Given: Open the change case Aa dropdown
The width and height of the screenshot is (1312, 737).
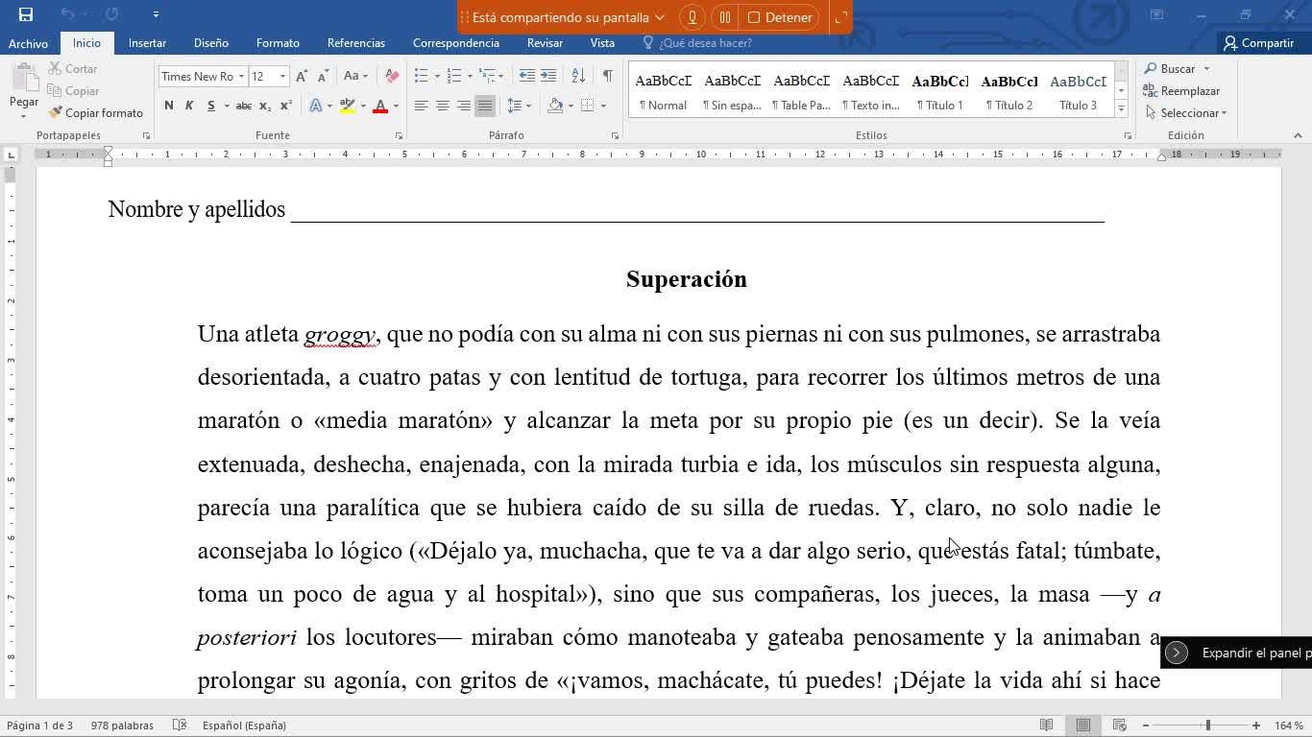Looking at the screenshot, I should 354,77.
